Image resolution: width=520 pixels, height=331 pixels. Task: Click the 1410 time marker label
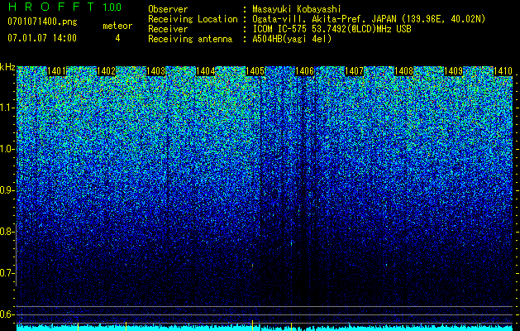(503, 71)
